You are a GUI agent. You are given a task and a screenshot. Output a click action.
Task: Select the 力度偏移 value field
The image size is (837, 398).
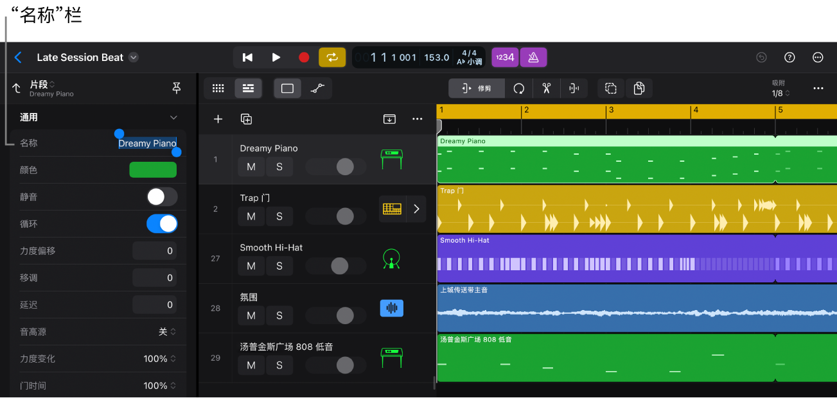point(155,251)
